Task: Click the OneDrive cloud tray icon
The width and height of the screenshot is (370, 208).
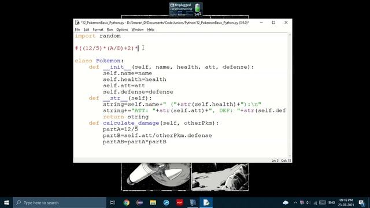Action: pyautogui.click(x=286, y=203)
